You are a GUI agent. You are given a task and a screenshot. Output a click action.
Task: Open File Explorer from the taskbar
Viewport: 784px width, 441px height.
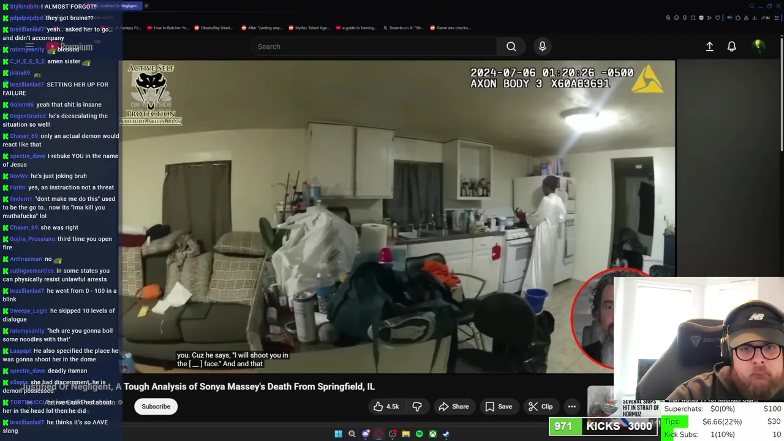coord(405,434)
